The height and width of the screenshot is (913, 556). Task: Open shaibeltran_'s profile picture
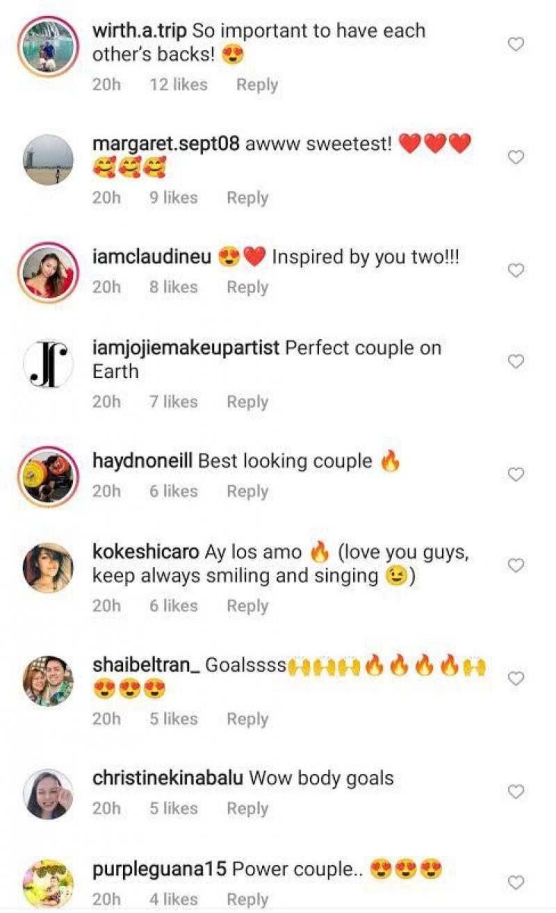[48, 680]
